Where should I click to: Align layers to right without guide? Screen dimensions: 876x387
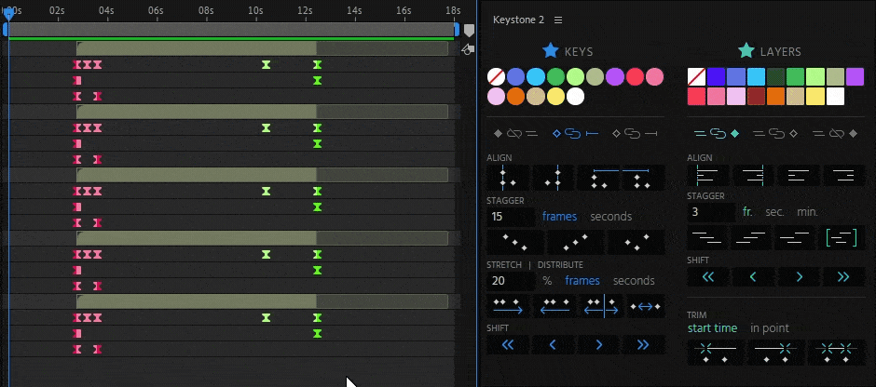tap(843, 176)
